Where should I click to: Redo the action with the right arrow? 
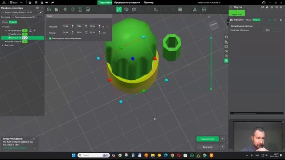[53, 3]
